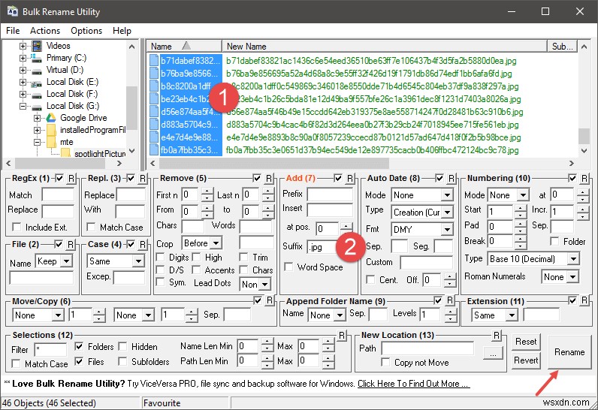Tick the Copy not Move checkbox
This screenshot has width=598, height=410.
pyautogui.click(x=386, y=363)
